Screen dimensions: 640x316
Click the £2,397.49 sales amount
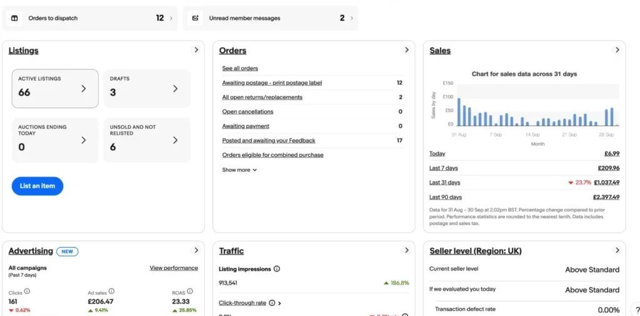[606, 197]
